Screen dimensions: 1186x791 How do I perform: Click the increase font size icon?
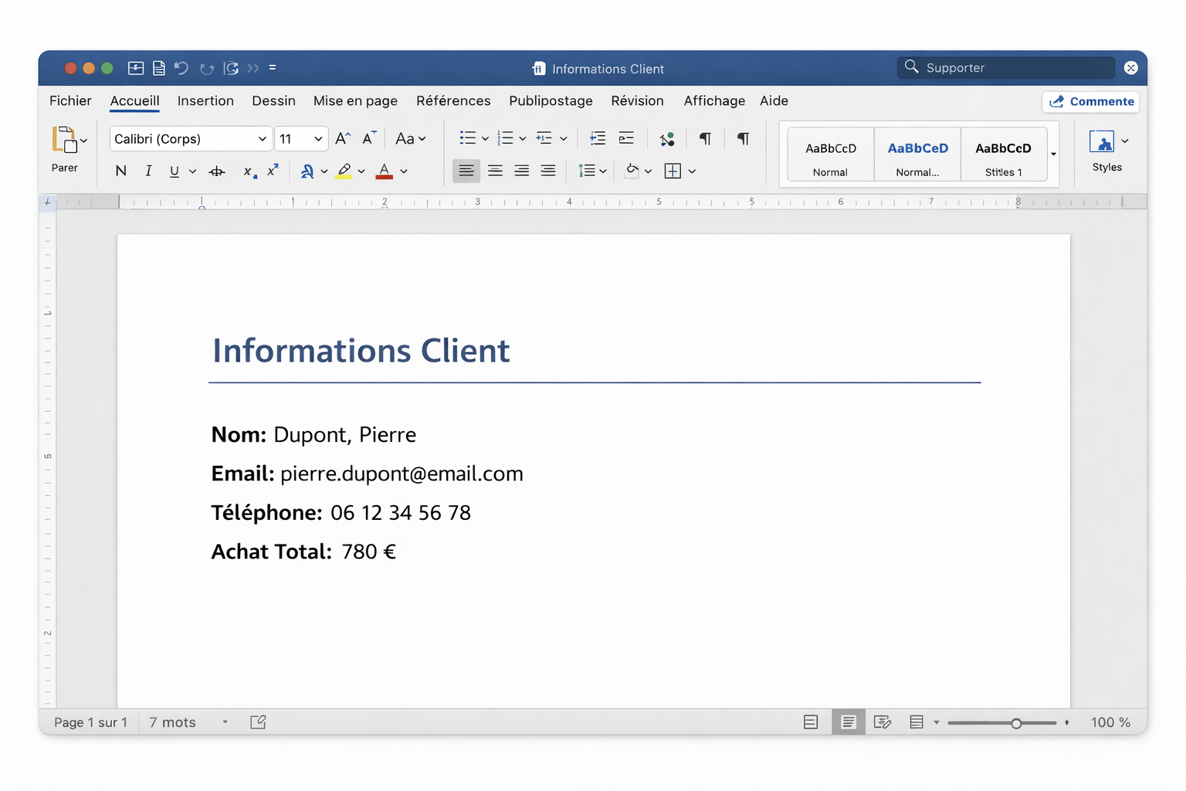pos(343,138)
